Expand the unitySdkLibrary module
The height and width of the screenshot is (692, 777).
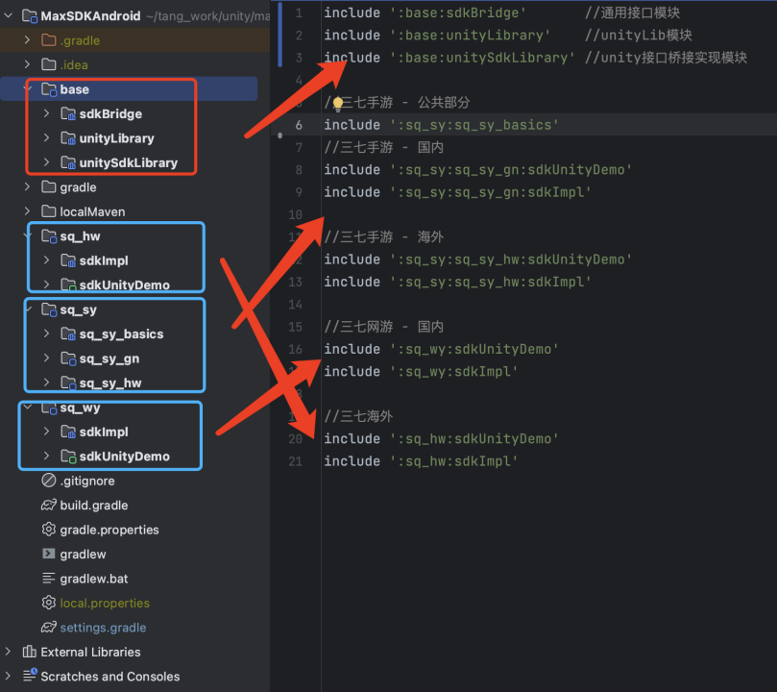coord(46,162)
